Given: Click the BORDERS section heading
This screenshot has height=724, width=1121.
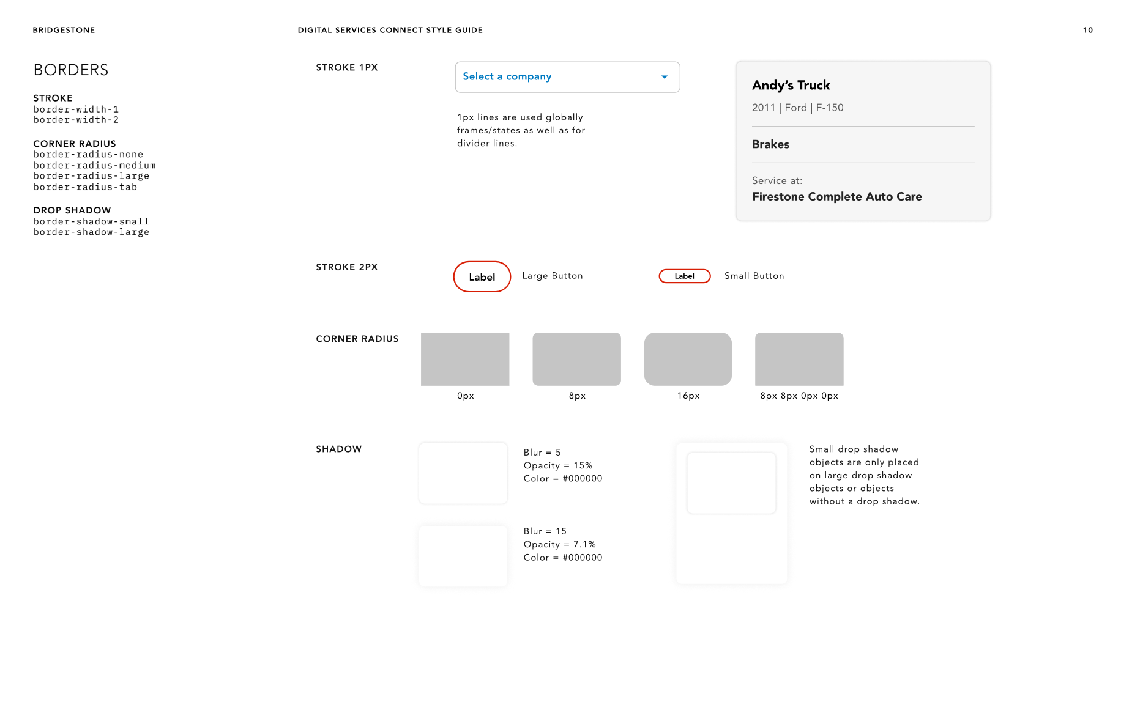Looking at the screenshot, I should [x=71, y=70].
